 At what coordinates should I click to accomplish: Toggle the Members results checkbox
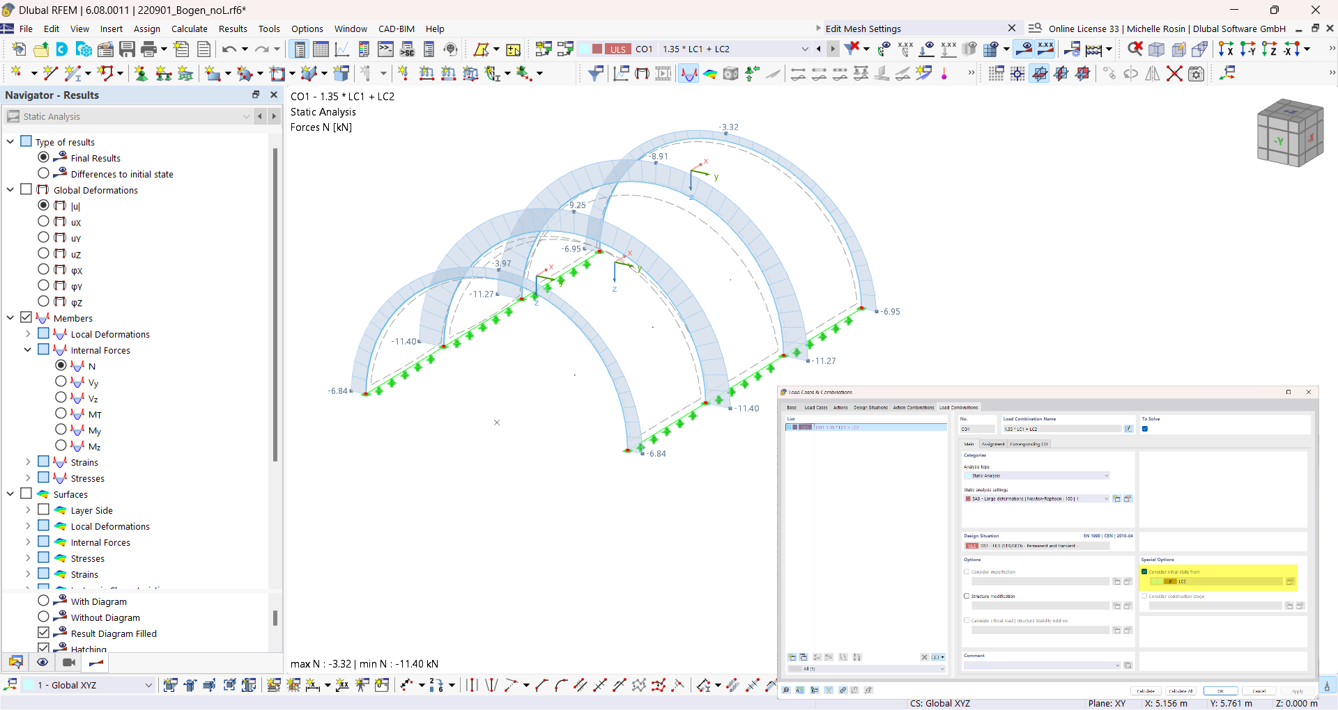(26, 317)
